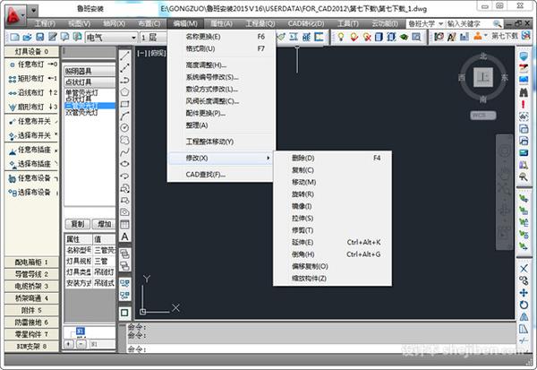Select 双管荧光灯 in the list
The height and width of the screenshot is (370, 537).
tap(81, 113)
